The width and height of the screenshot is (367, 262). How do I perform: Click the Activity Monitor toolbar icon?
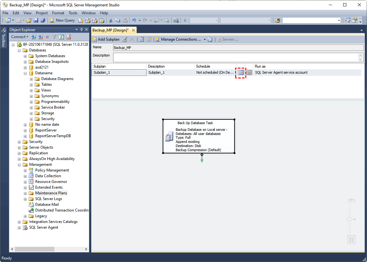tap(176, 20)
